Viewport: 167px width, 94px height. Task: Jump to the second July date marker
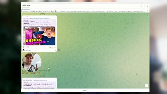coord(43,76)
